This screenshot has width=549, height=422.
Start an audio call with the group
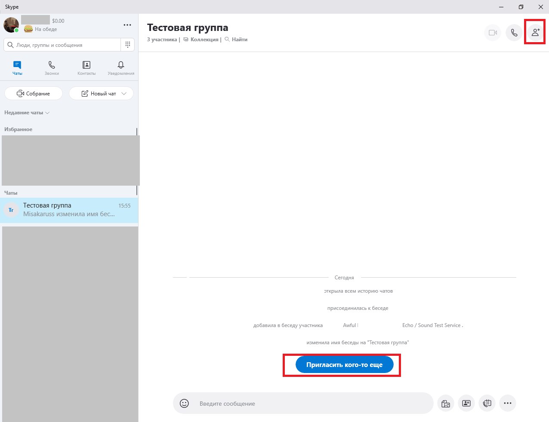click(514, 33)
